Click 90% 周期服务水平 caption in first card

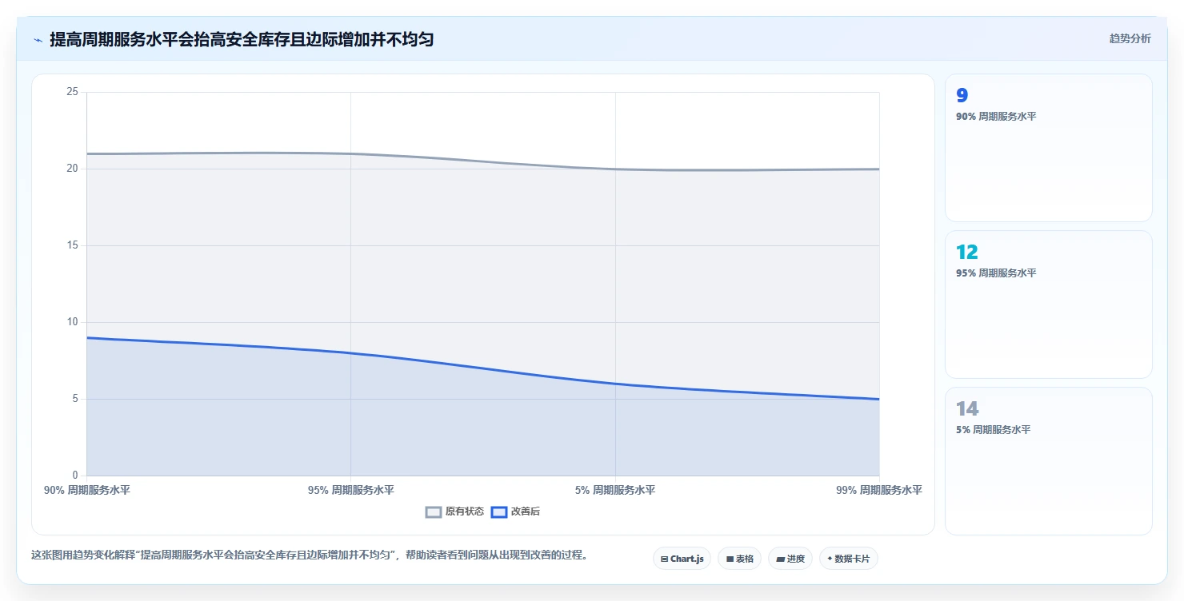pyautogui.click(x=996, y=117)
